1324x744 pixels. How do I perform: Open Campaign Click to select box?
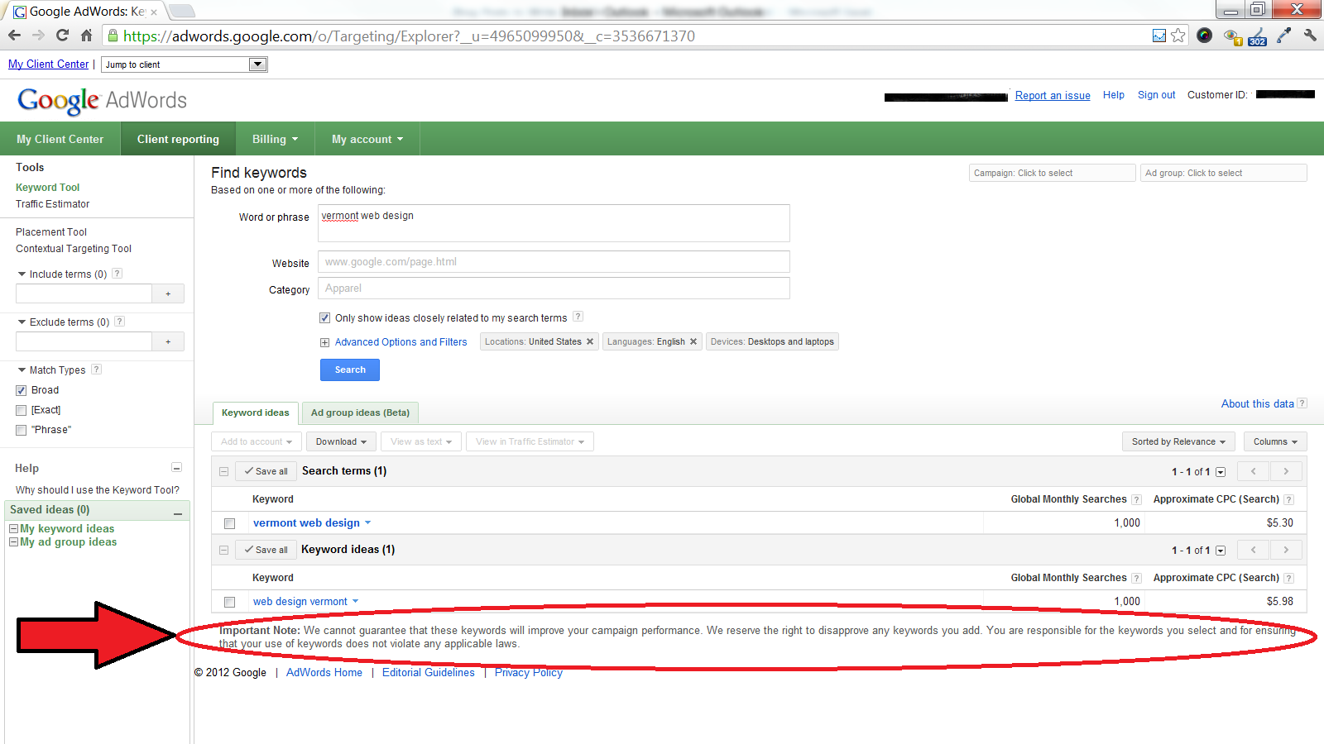1052,173
